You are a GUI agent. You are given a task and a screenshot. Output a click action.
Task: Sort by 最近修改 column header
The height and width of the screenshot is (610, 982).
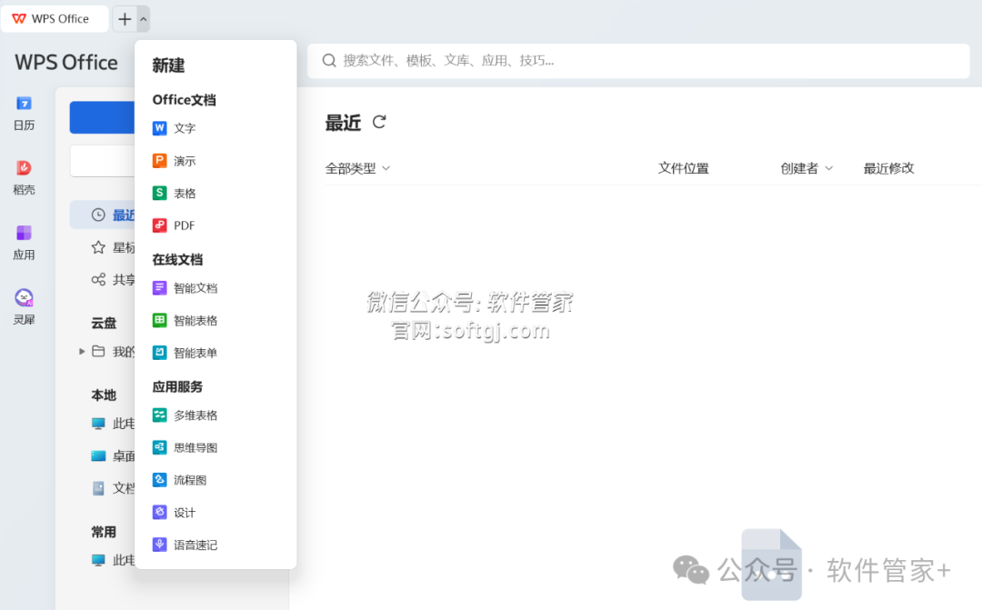[888, 168]
